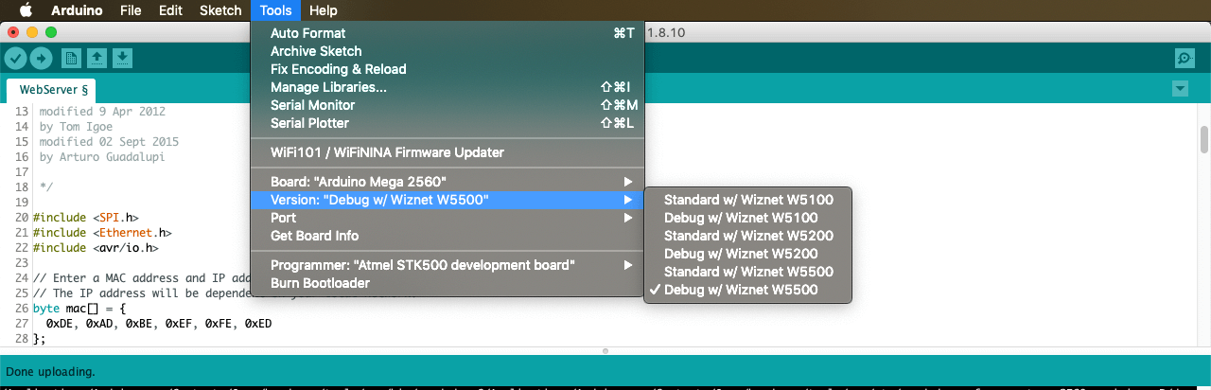Open the Version submenu entry
The width and height of the screenshot is (1211, 390).
448,200
